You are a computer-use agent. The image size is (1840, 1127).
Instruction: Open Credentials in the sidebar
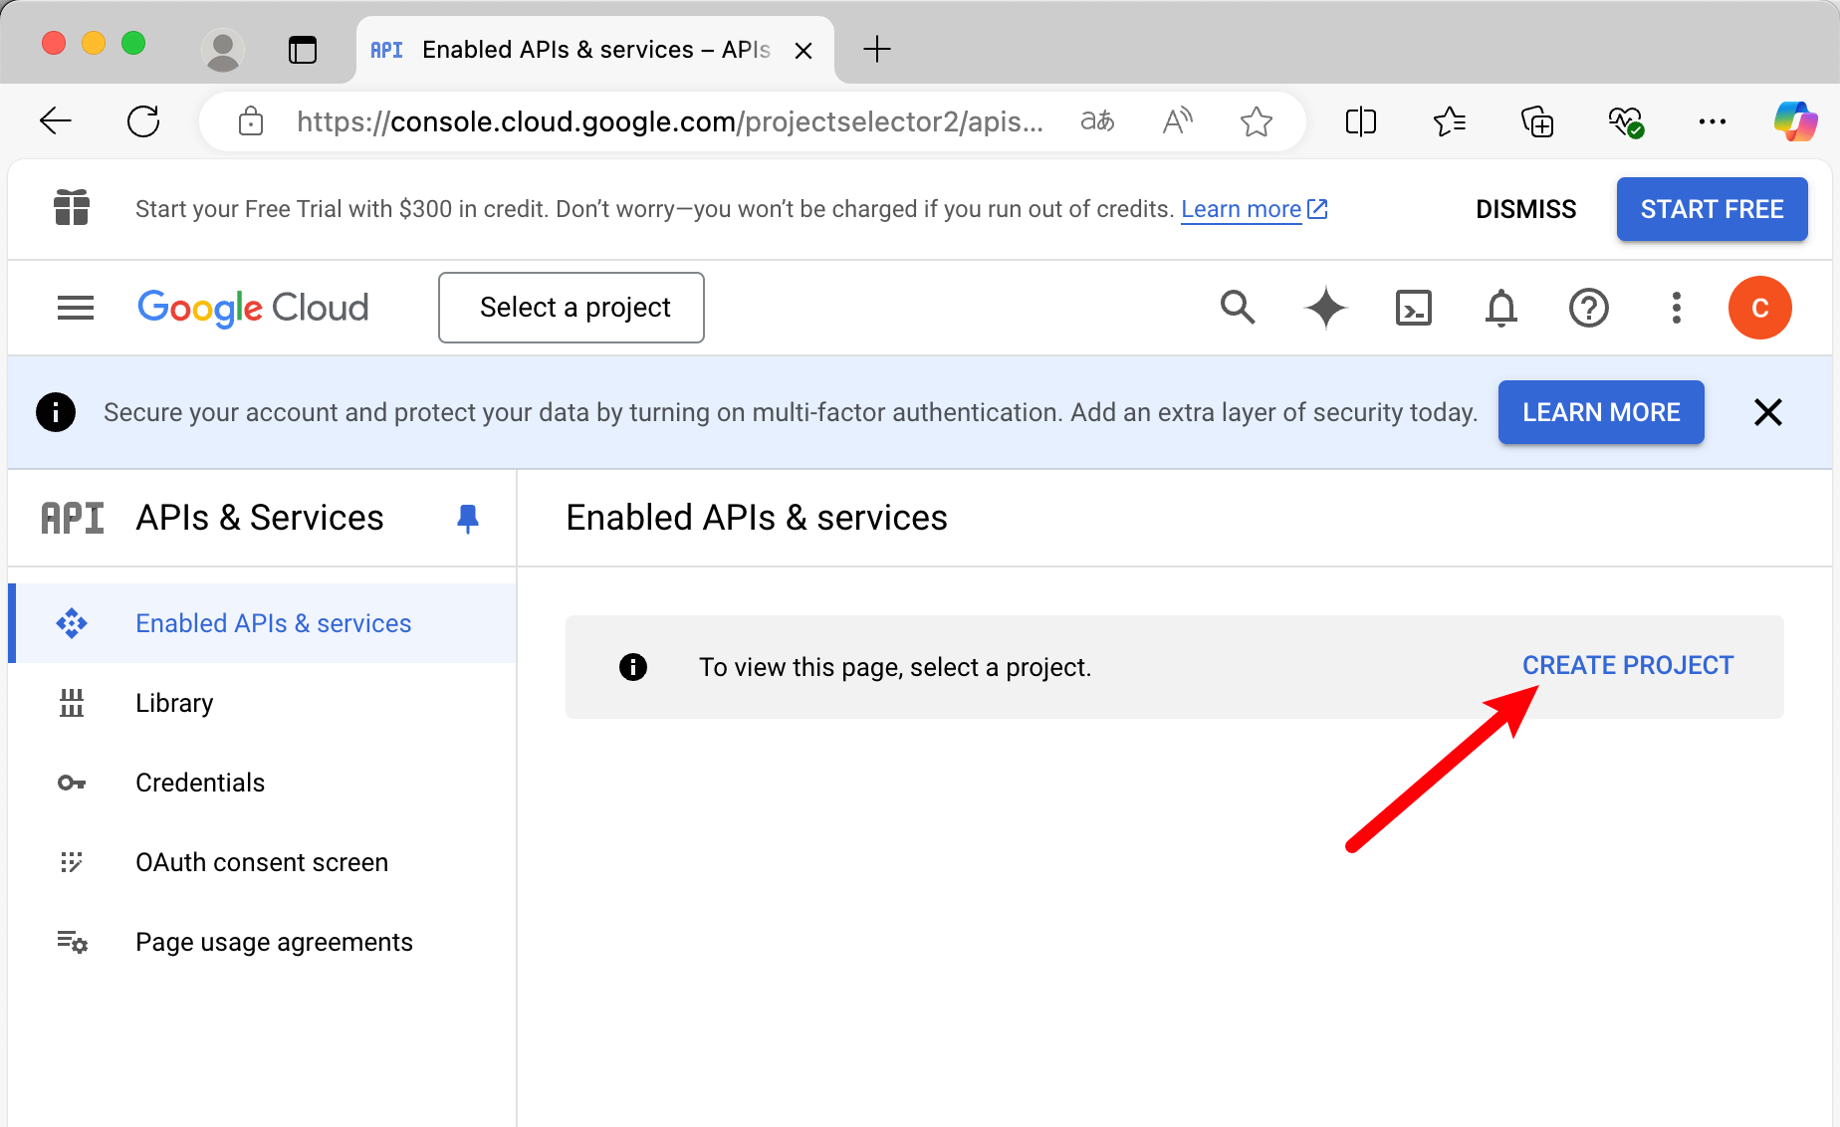[263, 783]
